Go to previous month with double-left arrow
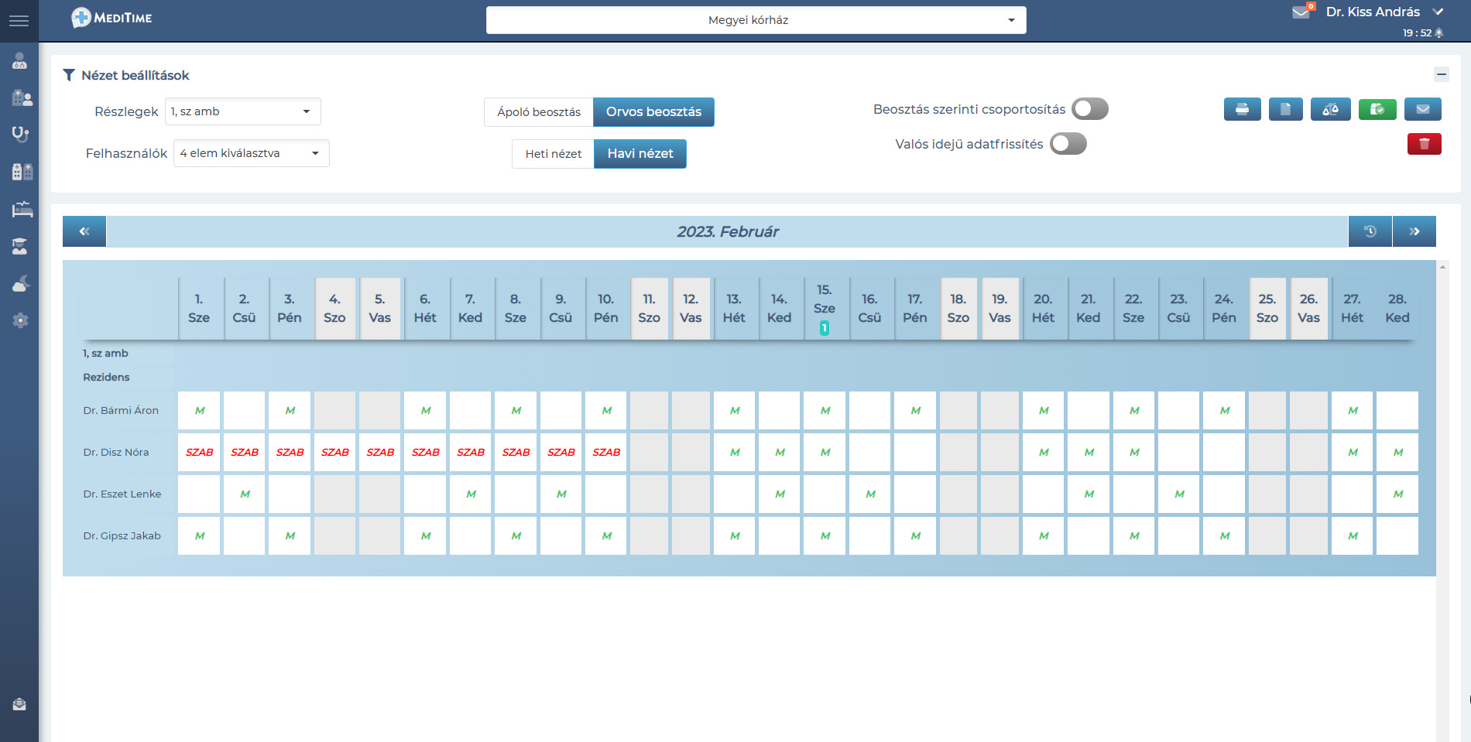Screen dimensions: 1471x742 (x=84, y=231)
